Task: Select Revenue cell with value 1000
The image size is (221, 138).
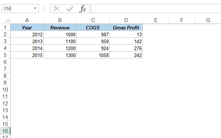Action: click(60, 34)
